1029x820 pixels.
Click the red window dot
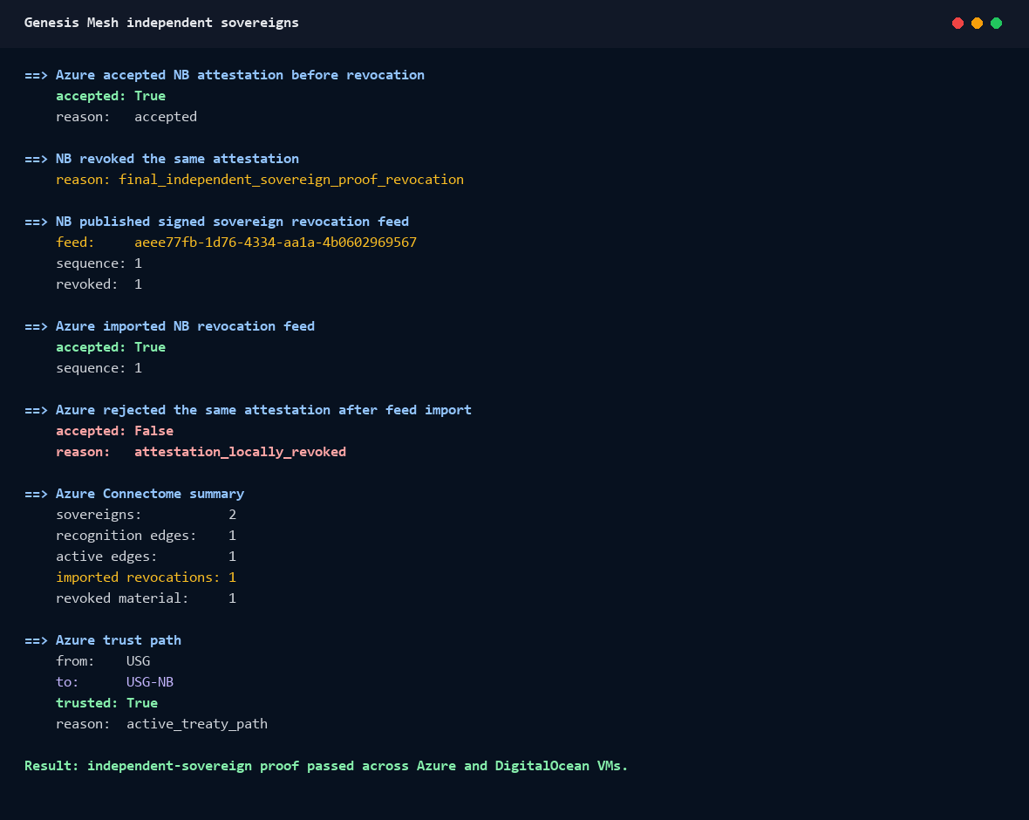click(957, 23)
